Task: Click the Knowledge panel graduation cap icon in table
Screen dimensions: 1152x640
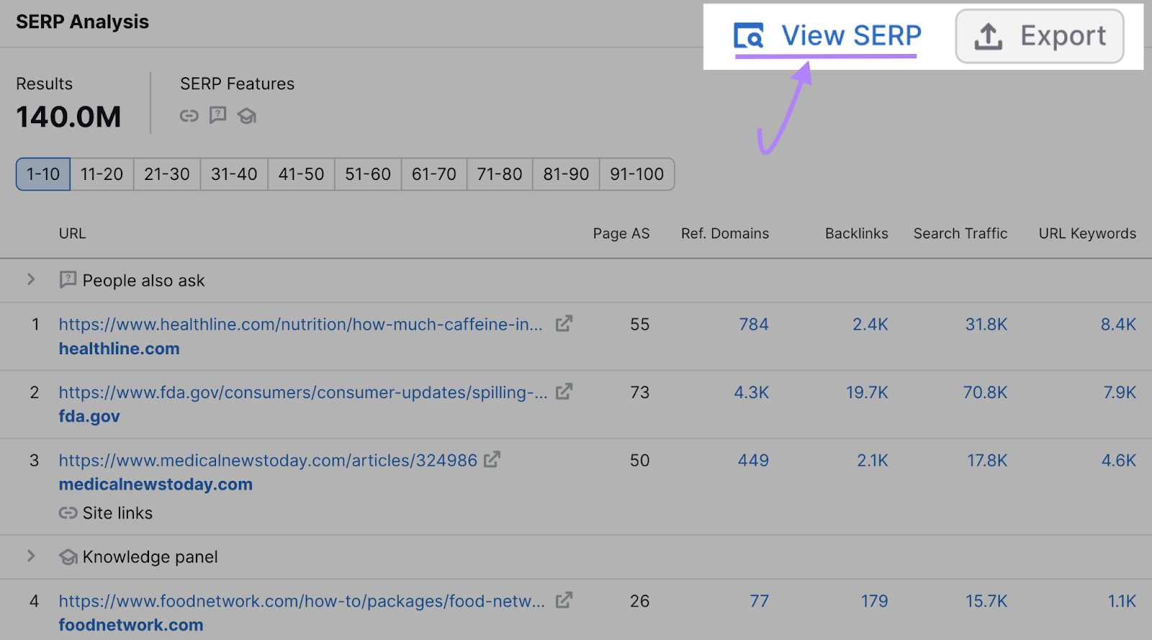Action: 68,557
